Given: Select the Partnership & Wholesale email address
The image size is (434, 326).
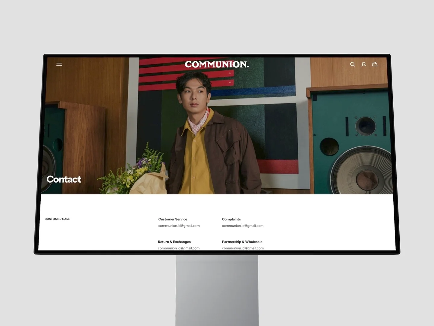Looking at the screenshot, I should pyautogui.click(x=243, y=248).
